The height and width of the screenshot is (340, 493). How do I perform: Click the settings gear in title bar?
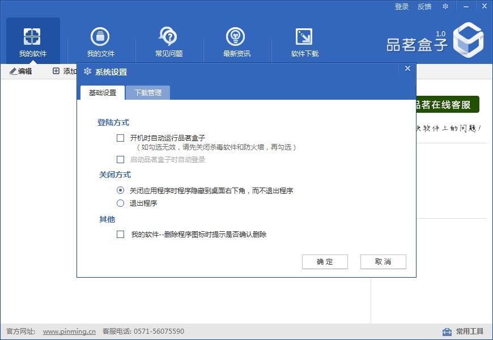pos(445,7)
